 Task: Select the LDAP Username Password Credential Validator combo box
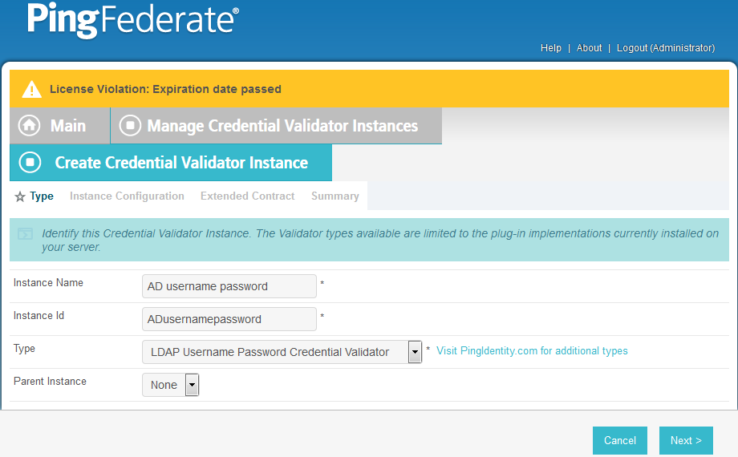(x=282, y=352)
